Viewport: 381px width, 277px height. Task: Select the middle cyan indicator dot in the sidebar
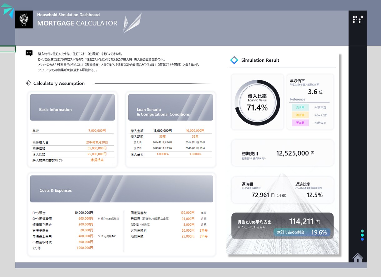(x=362, y=235)
